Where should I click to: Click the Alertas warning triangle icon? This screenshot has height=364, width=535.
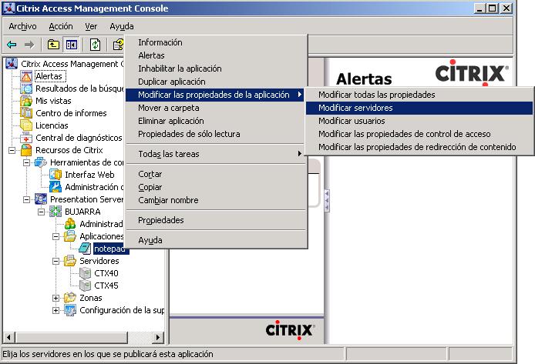tap(26, 76)
